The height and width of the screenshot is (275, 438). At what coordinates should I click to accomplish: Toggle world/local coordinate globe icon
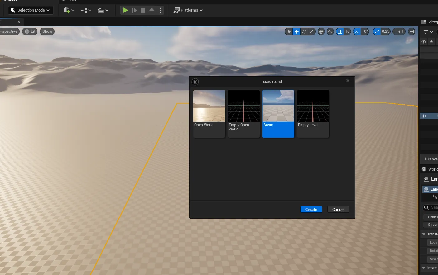pyautogui.click(x=321, y=31)
